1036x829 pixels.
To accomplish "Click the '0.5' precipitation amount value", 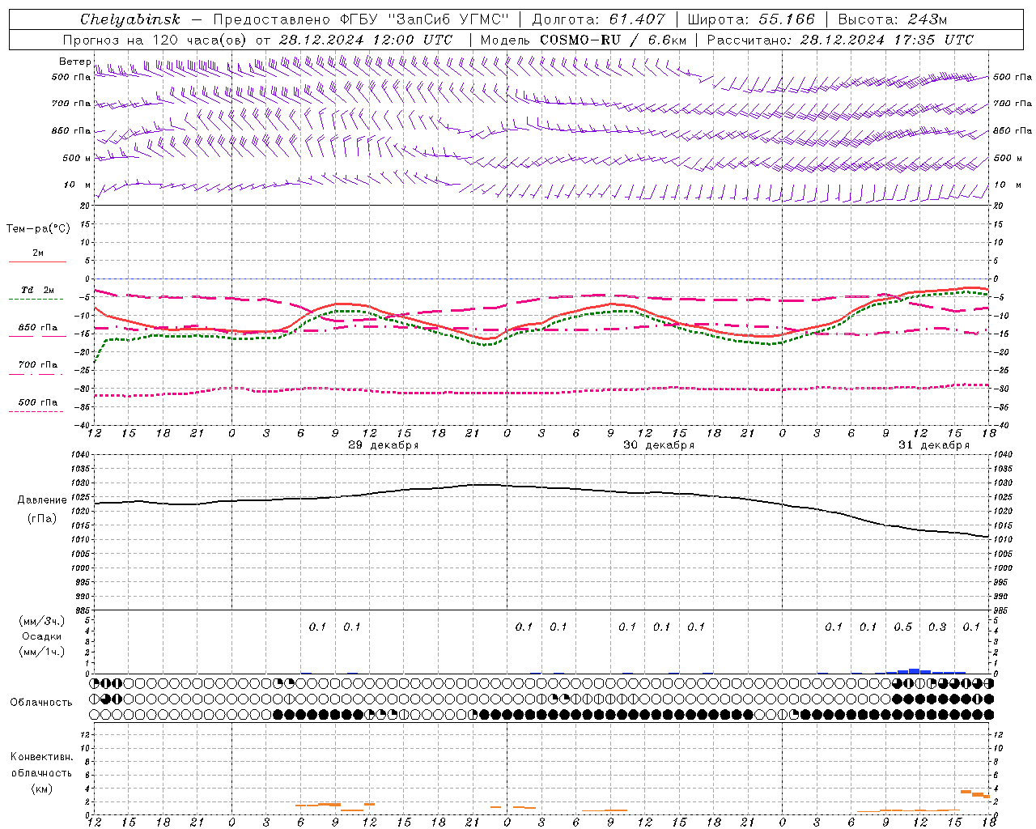I will coord(902,627).
